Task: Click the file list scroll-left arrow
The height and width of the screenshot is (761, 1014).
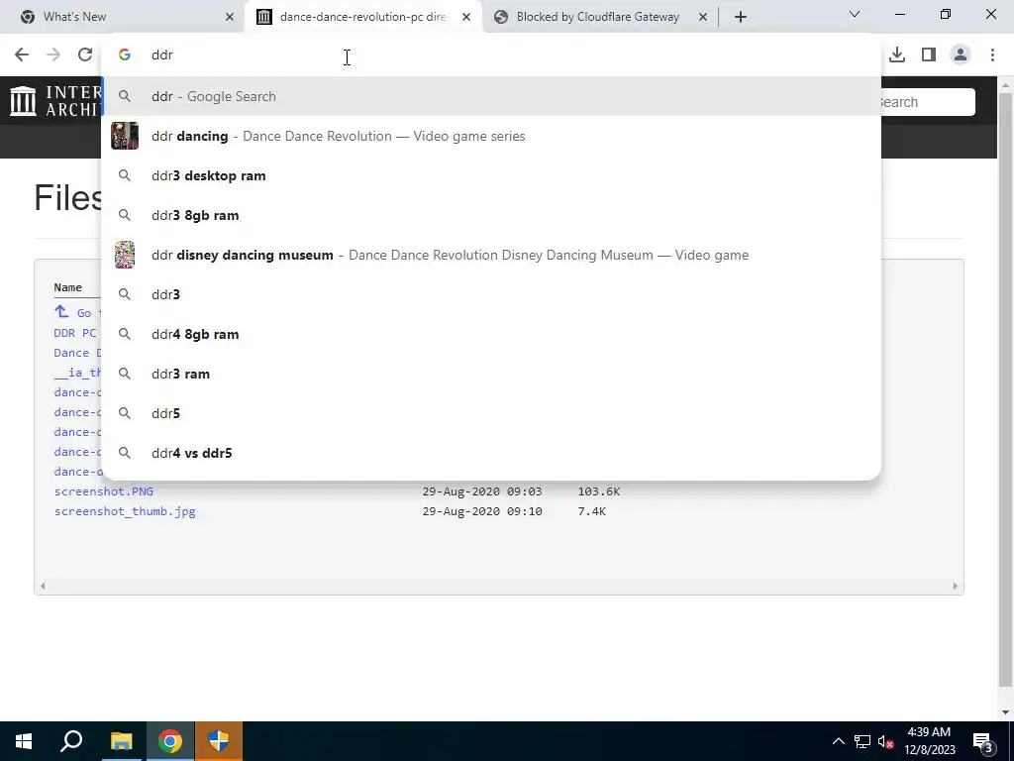Action: coord(43,587)
